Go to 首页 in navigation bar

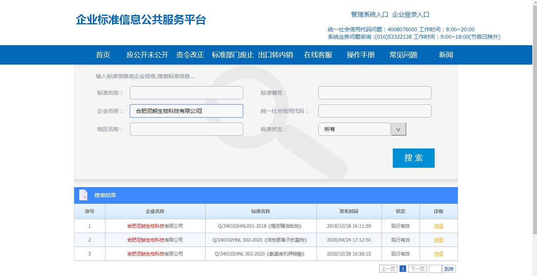tap(103, 55)
